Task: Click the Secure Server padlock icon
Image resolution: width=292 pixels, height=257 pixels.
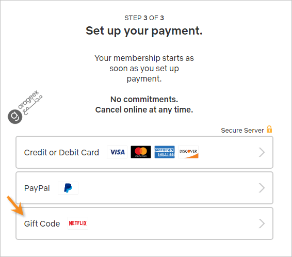Action: 269,129
